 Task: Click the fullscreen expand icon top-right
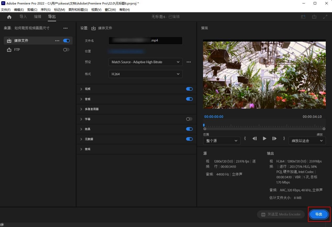(x=325, y=17)
